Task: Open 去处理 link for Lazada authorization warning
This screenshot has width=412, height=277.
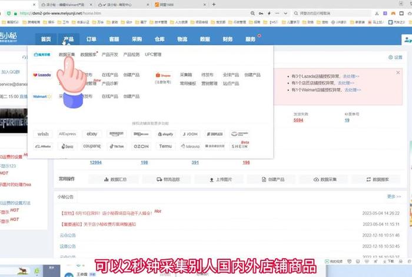Action: [351, 76]
